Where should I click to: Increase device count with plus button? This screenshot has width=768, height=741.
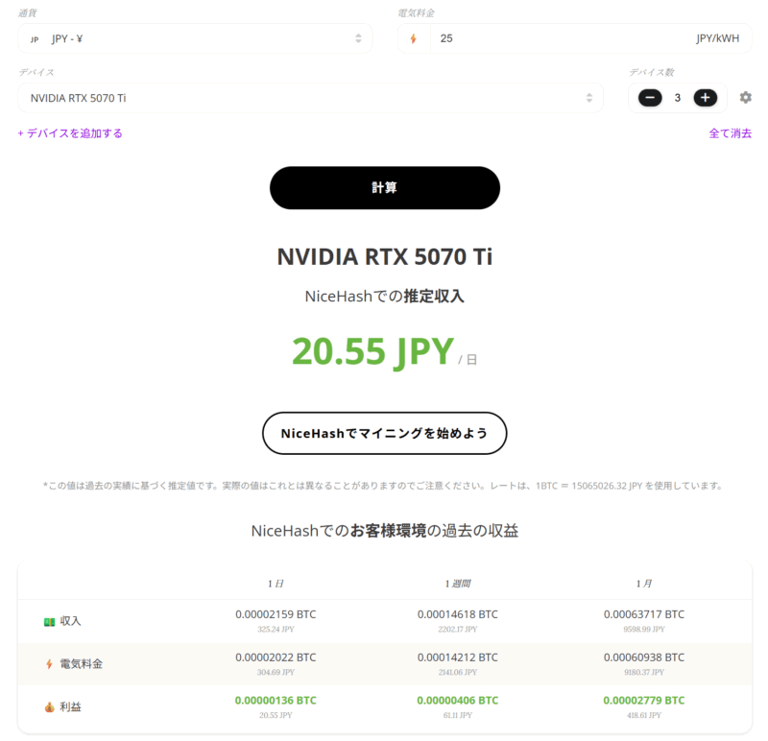[x=706, y=98]
